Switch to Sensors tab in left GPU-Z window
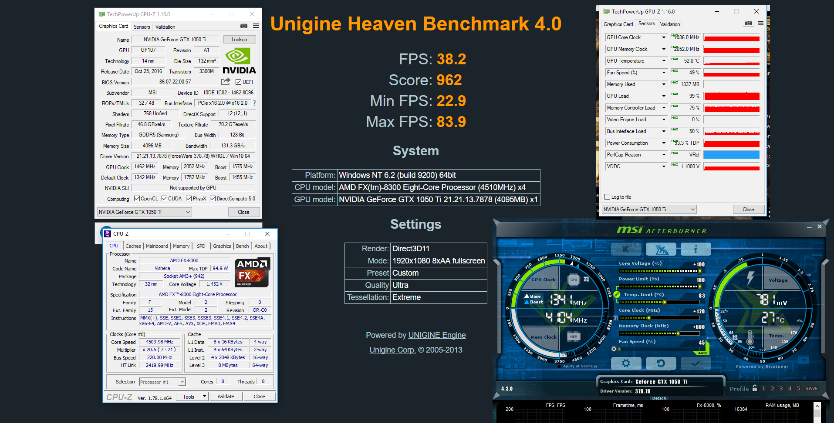Screen dimensions: 834x423 click(x=142, y=27)
